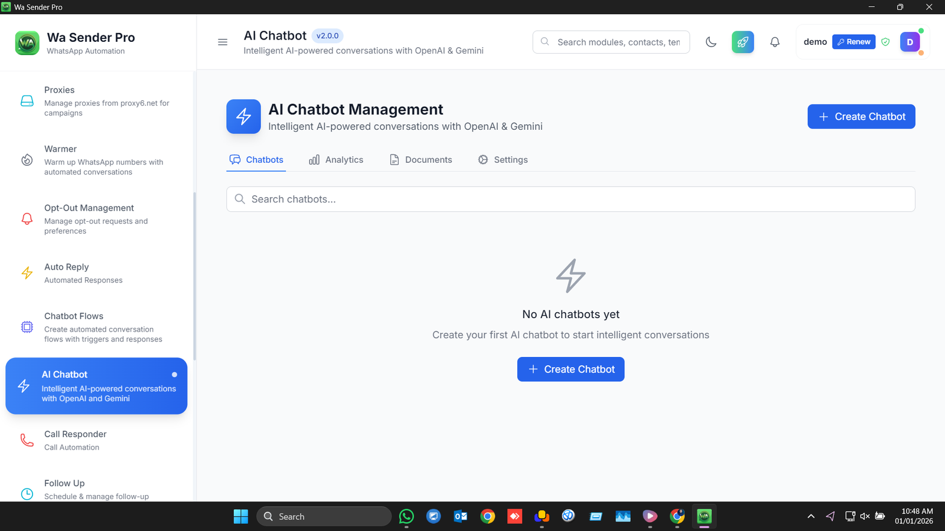
Task: Click the notification bell icon
Action: 774,42
